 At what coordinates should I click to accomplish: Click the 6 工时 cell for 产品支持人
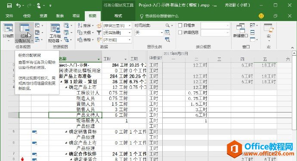(115, 115)
